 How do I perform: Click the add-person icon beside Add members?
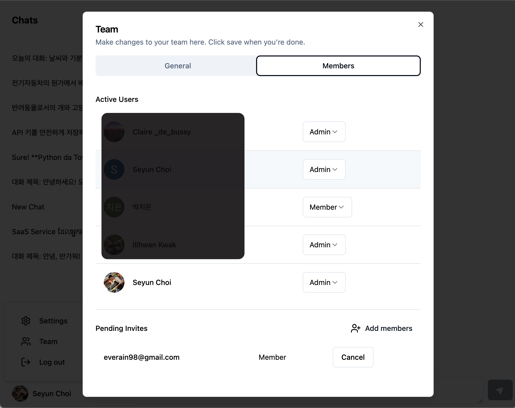(x=355, y=328)
